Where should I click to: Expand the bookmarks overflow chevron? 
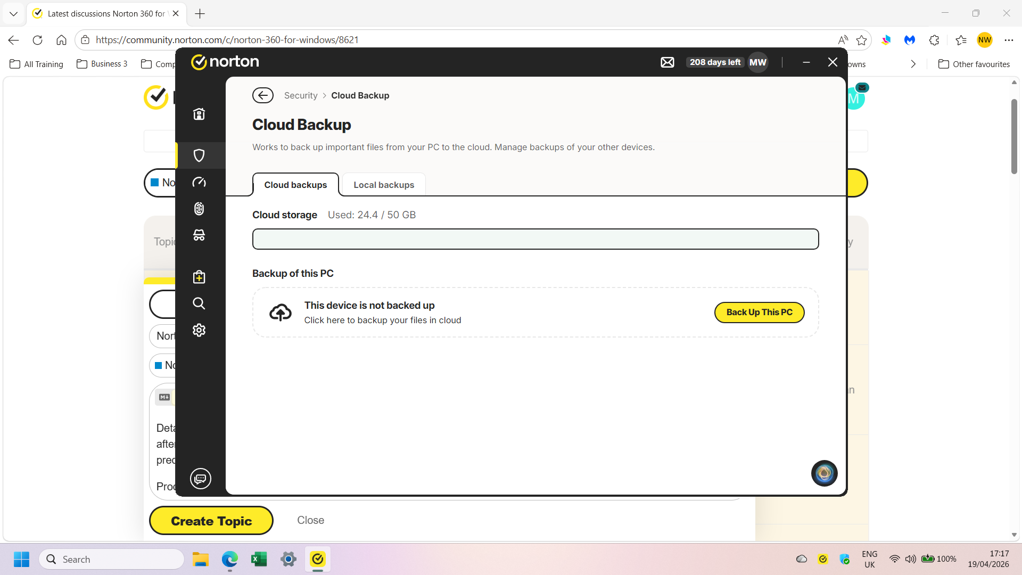click(913, 64)
